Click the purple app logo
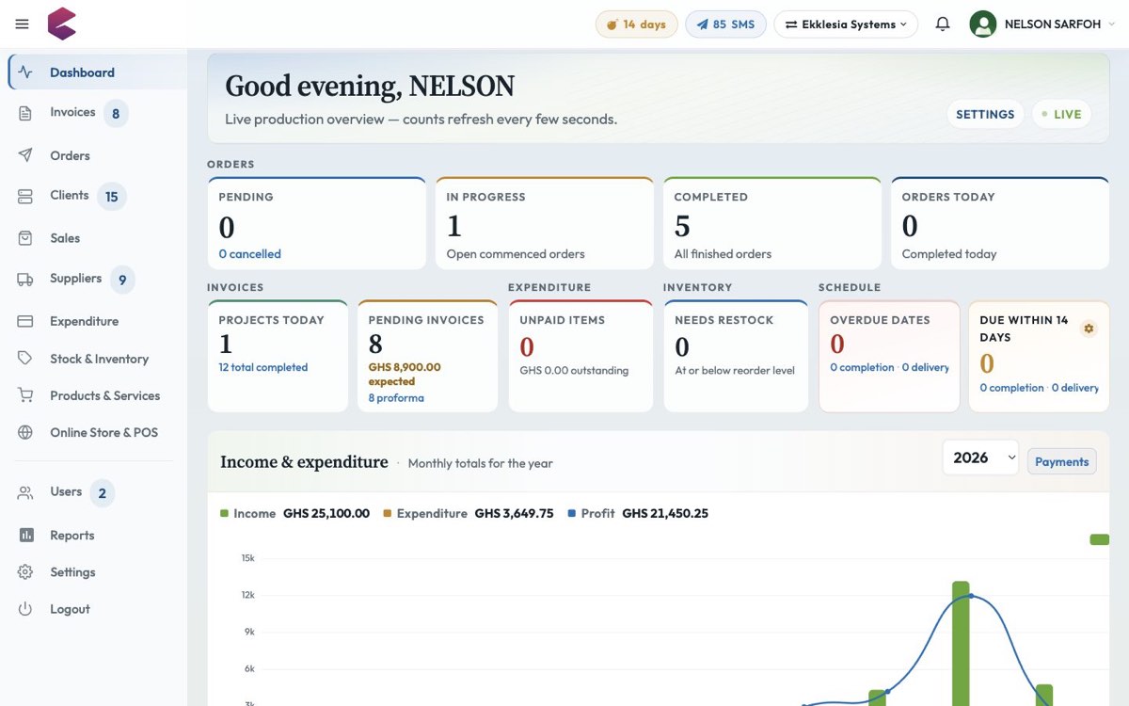Image resolution: width=1129 pixels, height=706 pixels. [62, 24]
